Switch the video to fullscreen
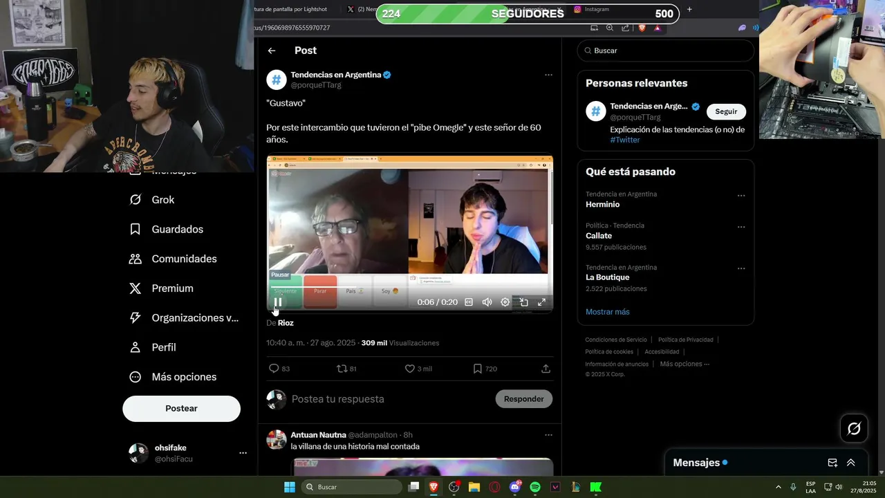The height and width of the screenshot is (498, 885). point(542,302)
